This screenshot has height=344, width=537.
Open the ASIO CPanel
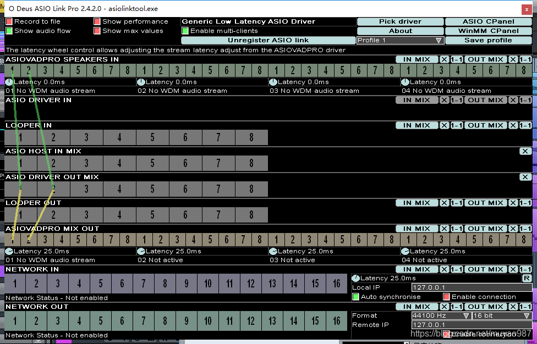pos(489,21)
